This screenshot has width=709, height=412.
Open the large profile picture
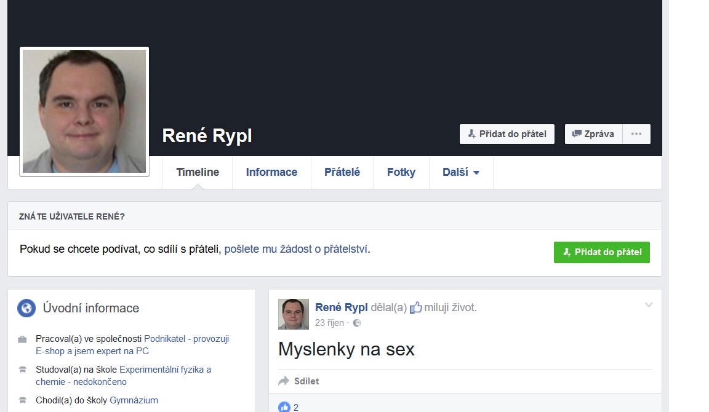pos(84,111)
